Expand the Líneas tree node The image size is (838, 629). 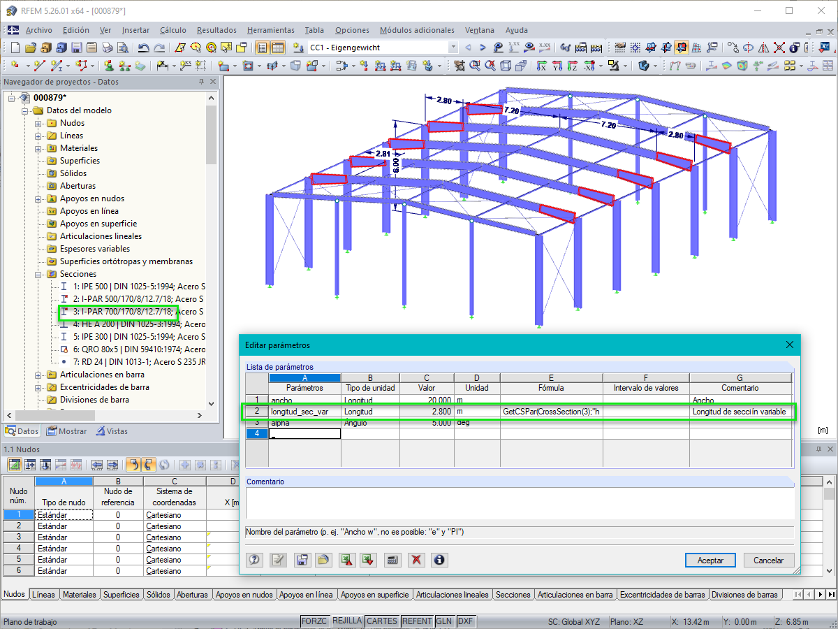point(38,136)
